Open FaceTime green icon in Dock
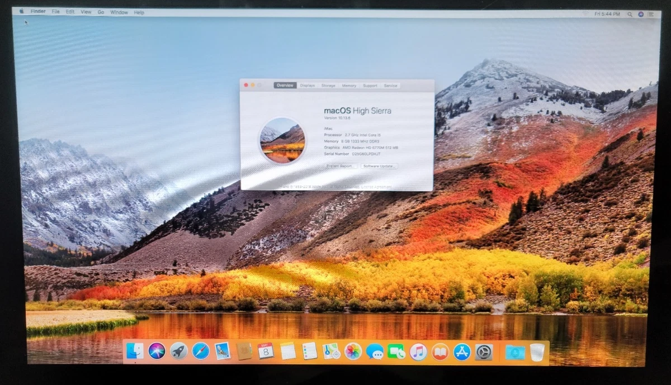This screenshot has width=671, height=385. pyautogui.click(x=396, y=351)
